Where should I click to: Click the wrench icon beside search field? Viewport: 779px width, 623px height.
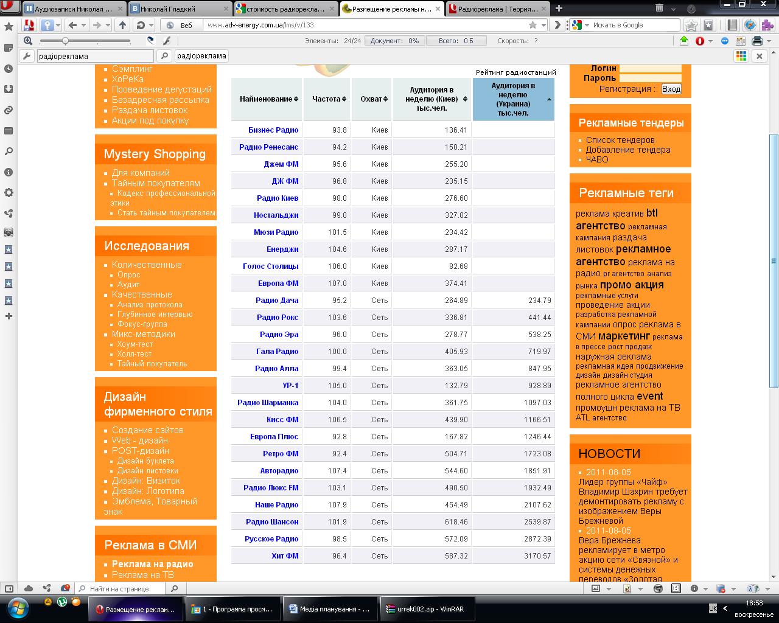pos(26,56)
